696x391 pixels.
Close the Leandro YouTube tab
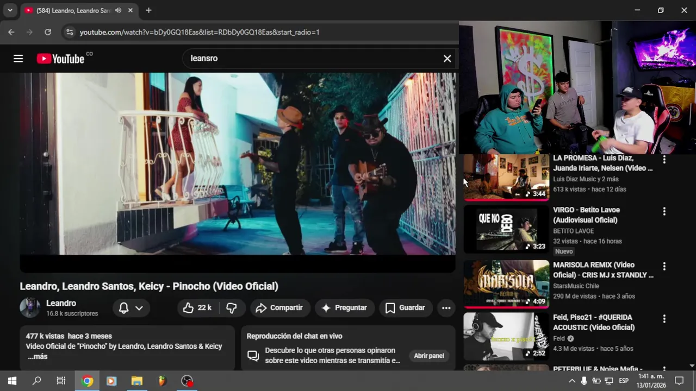130,10
